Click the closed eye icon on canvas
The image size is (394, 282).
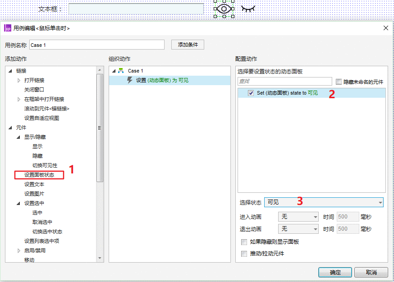coord(248,9)
